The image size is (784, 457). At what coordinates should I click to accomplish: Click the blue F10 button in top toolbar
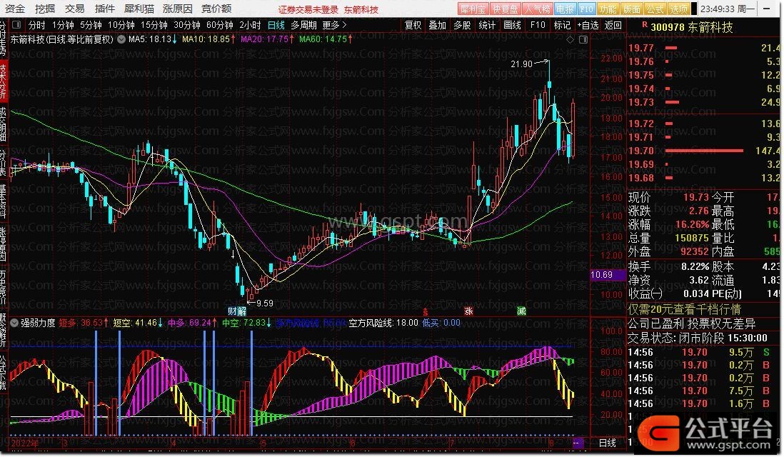click(586, 9)
